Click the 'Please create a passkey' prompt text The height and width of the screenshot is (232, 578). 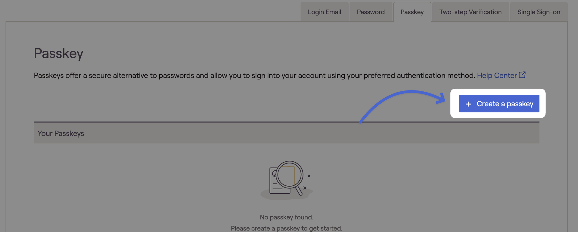(286, 228)
